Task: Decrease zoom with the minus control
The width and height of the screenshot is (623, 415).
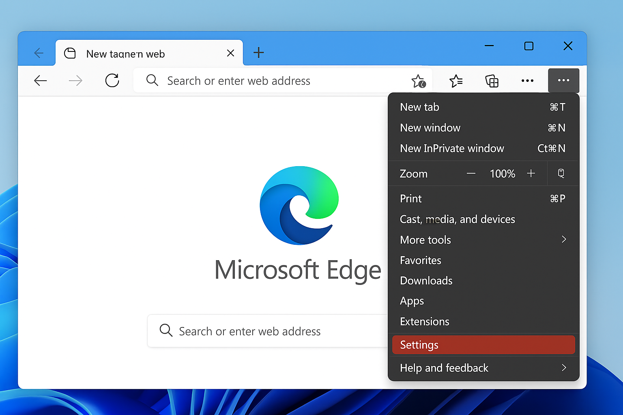Action: (x=471, y=173)
